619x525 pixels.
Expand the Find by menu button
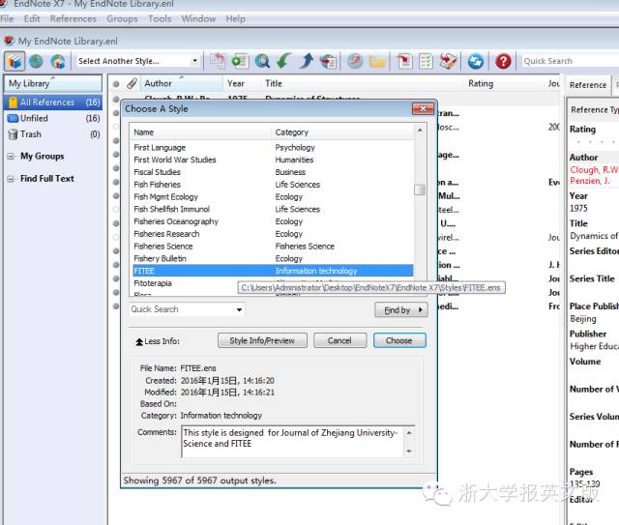click(401, 309)
